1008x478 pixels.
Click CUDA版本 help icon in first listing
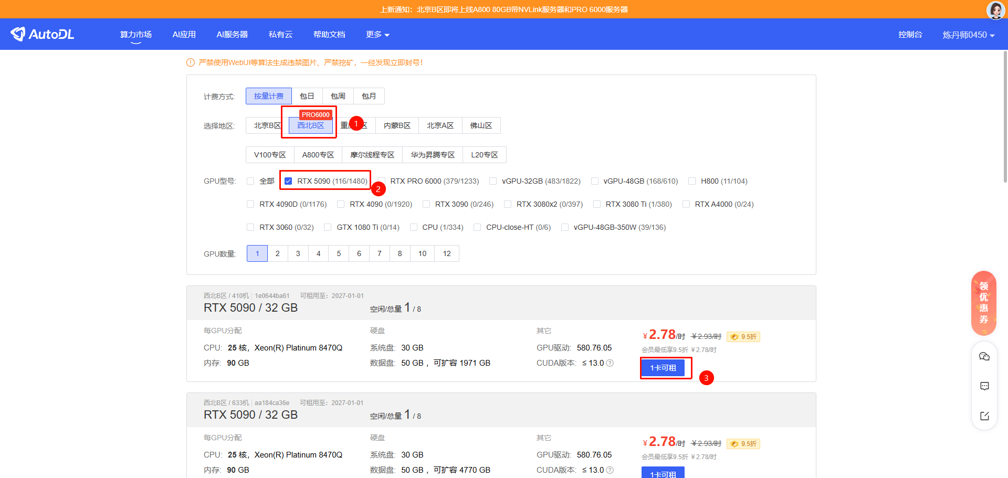[610, 363]
